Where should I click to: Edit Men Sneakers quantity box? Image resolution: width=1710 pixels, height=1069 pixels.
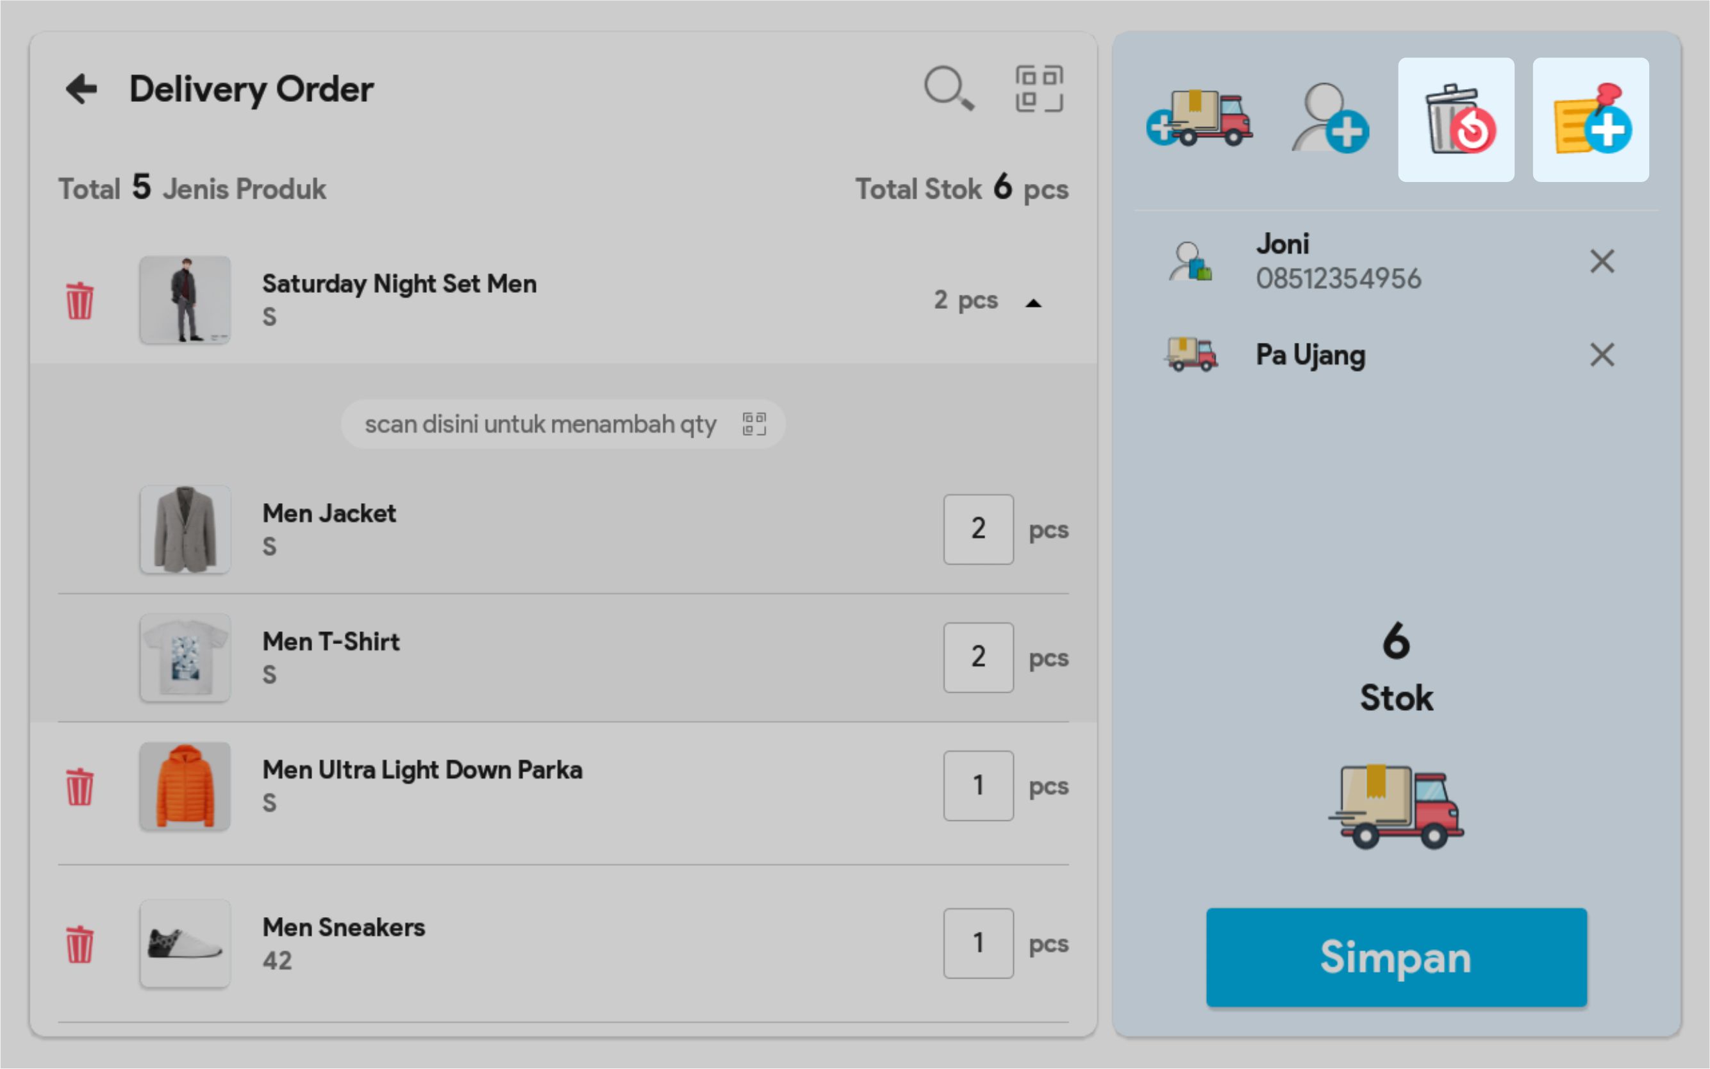point(977,943)
